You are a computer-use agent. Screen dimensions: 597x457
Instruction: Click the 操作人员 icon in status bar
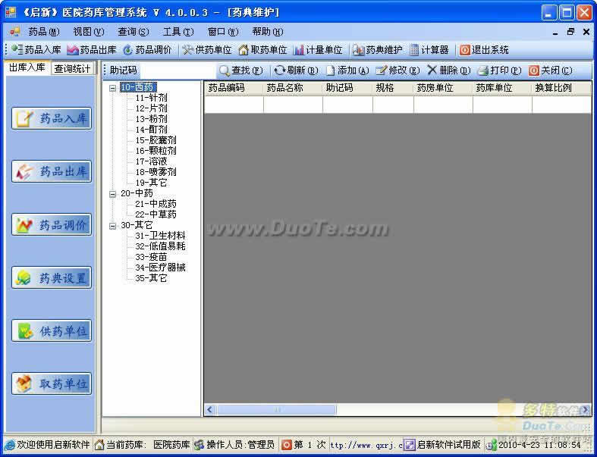[x=199, y=444]
